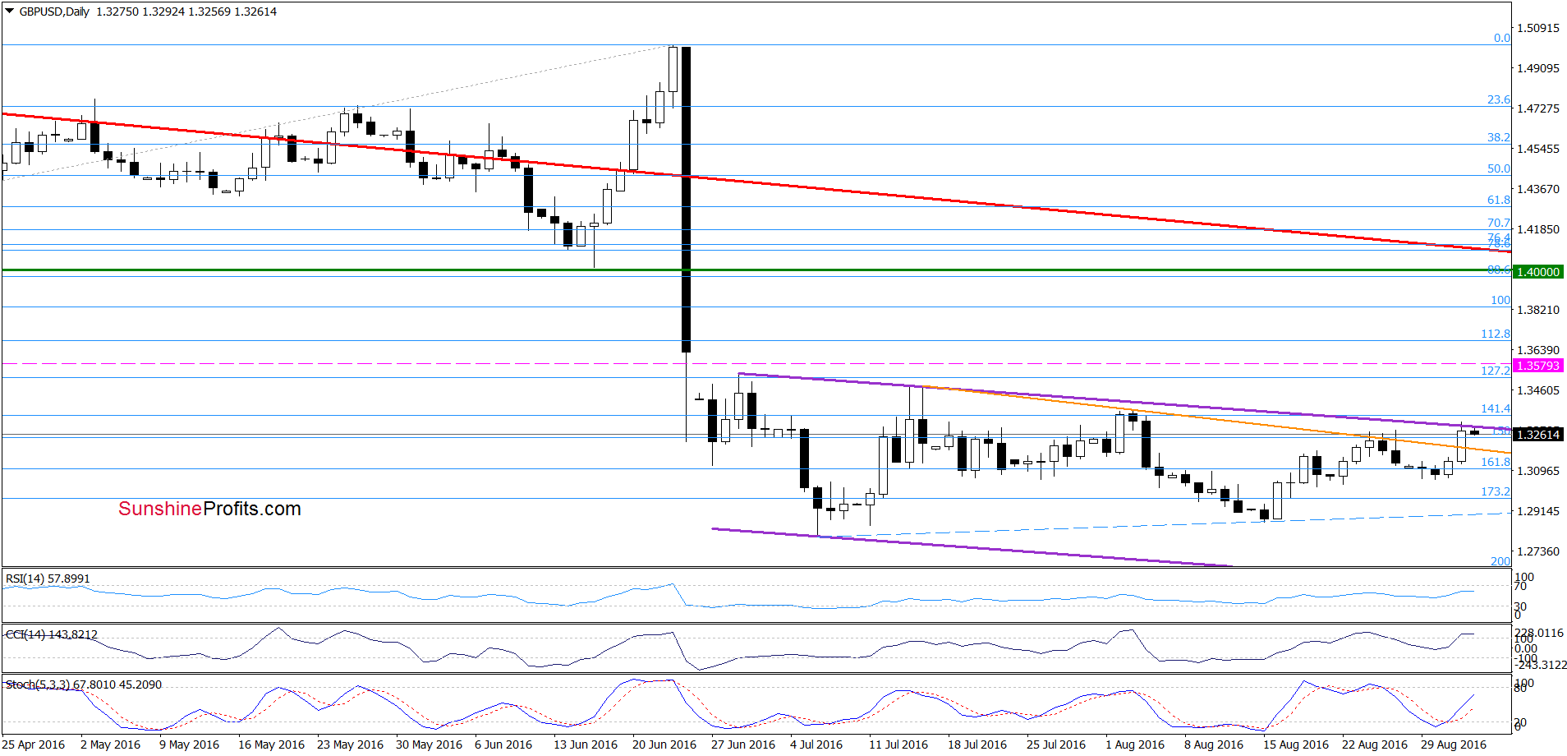Click the CCI(14) 143.8212 indicator label
The width and height of the screenshot is (1567, 756).
pos(52,634)
